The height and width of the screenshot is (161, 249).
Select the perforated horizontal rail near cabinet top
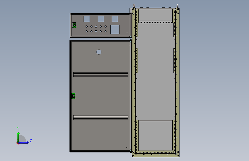(156, 22)
